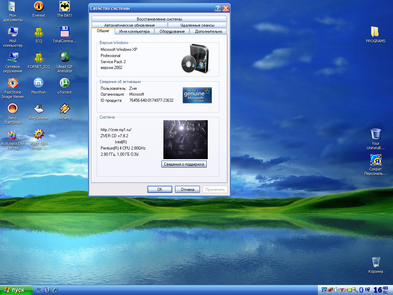
Task: Select the Total Commander floppy icon
Action: [x=64, y=34]
